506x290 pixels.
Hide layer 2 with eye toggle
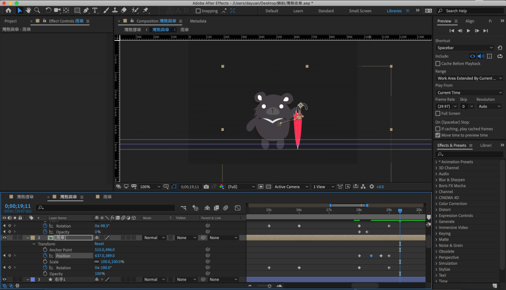coord(4,238)
